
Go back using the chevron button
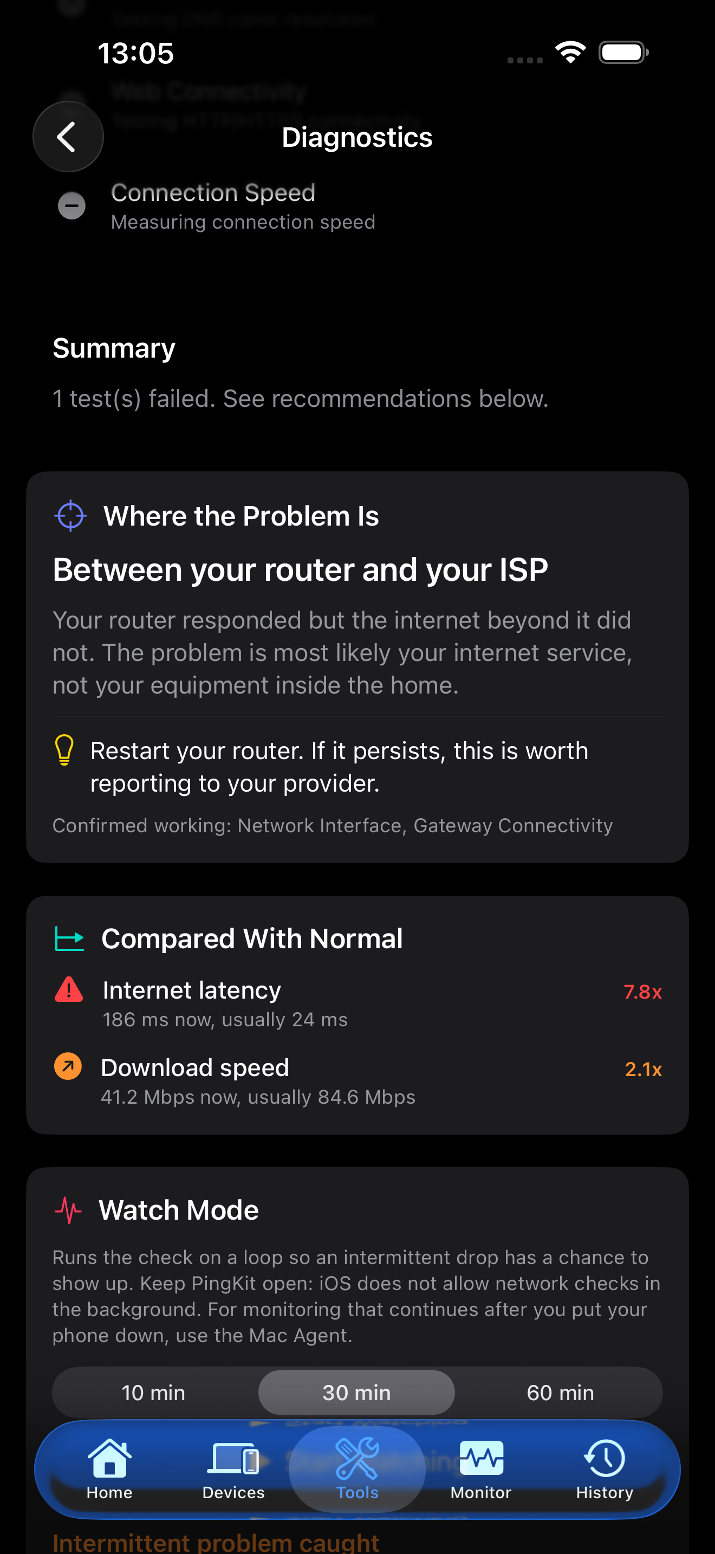tap(68, 137)
